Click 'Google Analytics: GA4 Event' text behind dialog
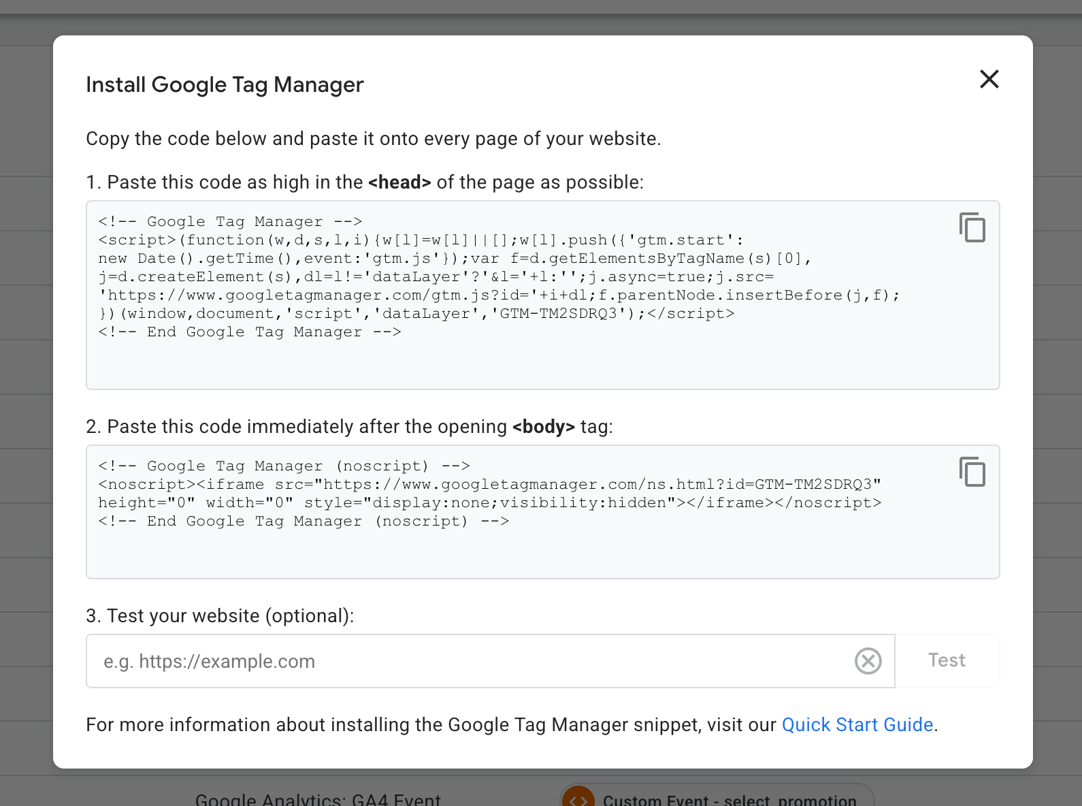Screen dimensions: 1082x806 pyautogui.click(x=318, y=799)
